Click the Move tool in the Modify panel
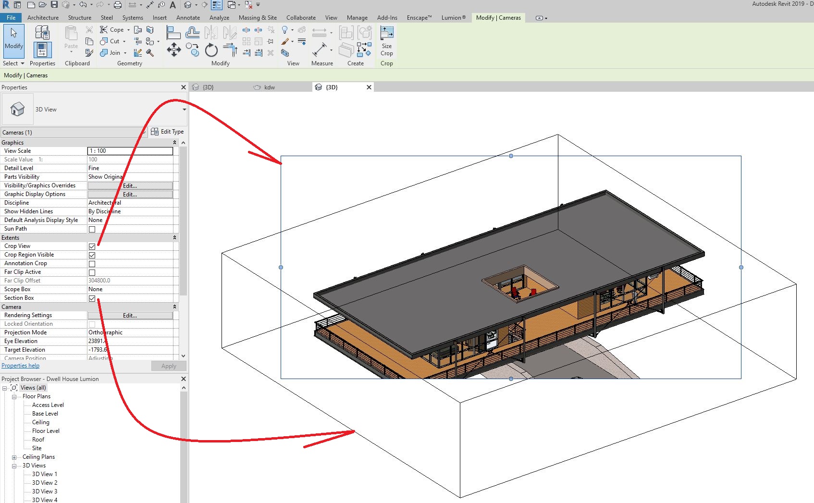Viewport: 814px width, 503px height. point(173,50)
